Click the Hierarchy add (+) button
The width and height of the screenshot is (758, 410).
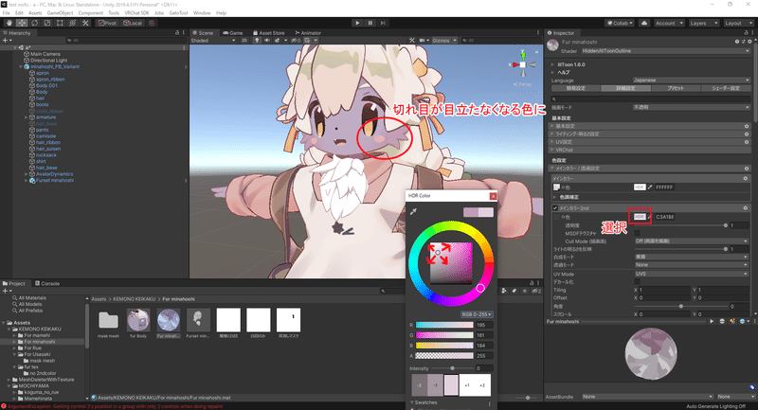pos(5,41)
